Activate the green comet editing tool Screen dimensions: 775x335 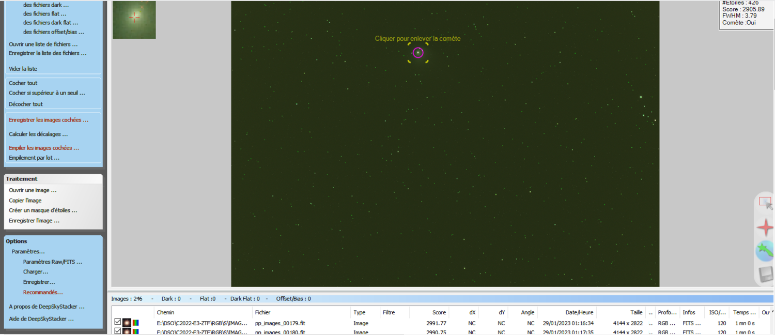pos(765,251)
